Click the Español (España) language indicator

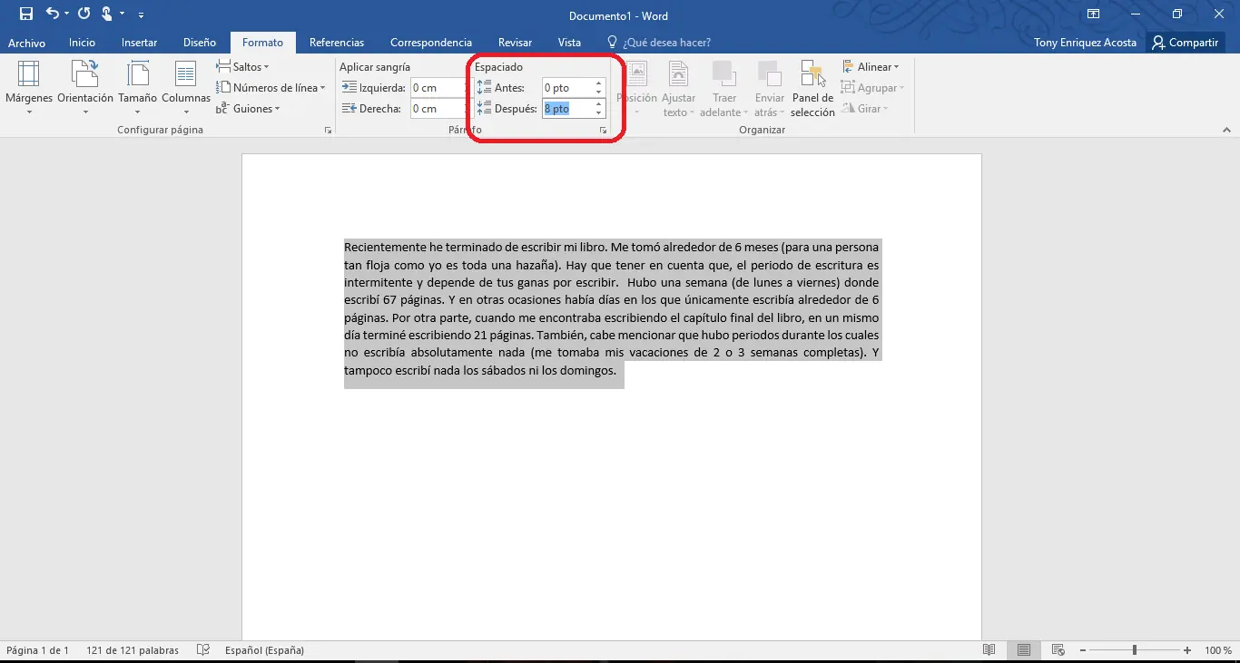click(x=264, y=650)
